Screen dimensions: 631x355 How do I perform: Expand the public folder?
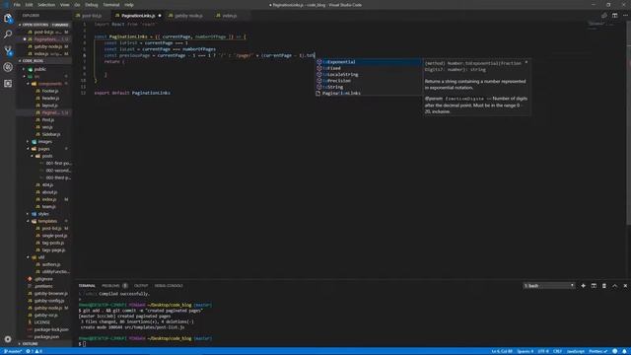click(x=39, y=69)
